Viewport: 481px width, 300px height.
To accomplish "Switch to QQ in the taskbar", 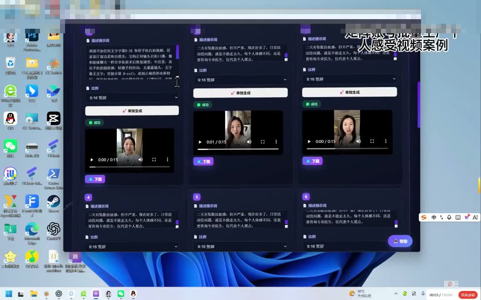I will pyautogui.click(x=133, y=294).
